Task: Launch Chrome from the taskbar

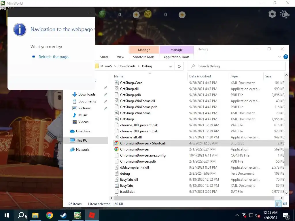Action: (49, 215)
